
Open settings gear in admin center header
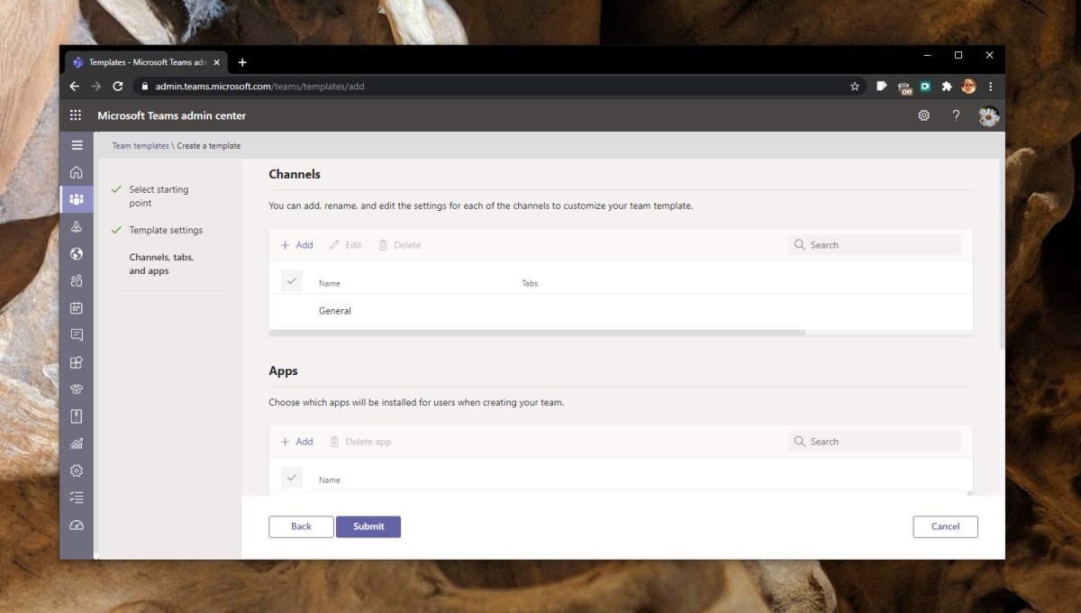pyautogui.click(x=923, y=115)
